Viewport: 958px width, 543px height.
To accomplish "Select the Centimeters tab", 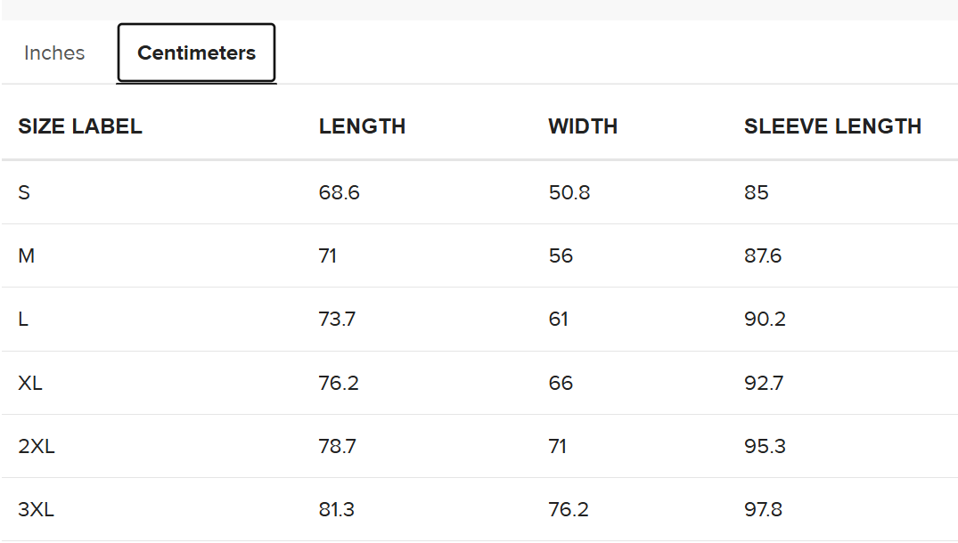I will [x=196, y=53].
